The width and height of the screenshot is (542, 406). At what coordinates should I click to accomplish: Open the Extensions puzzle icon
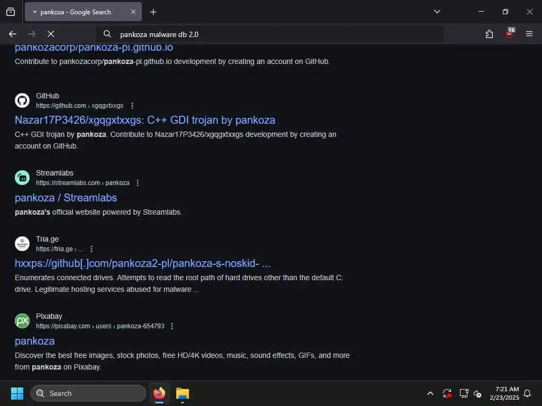[489, 34]
